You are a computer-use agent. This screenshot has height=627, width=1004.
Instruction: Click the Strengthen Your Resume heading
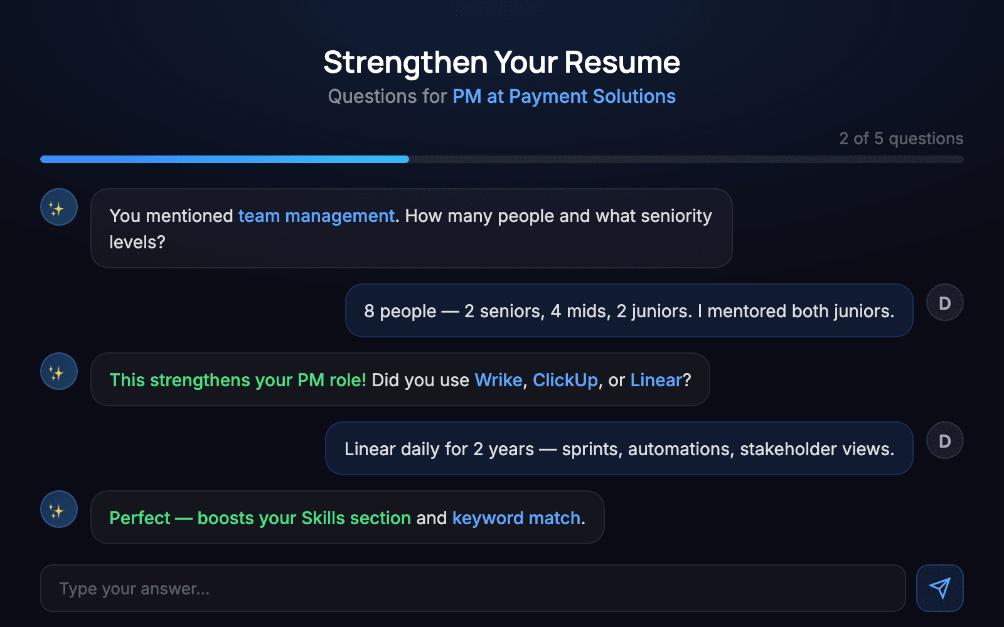coord(501,61)
